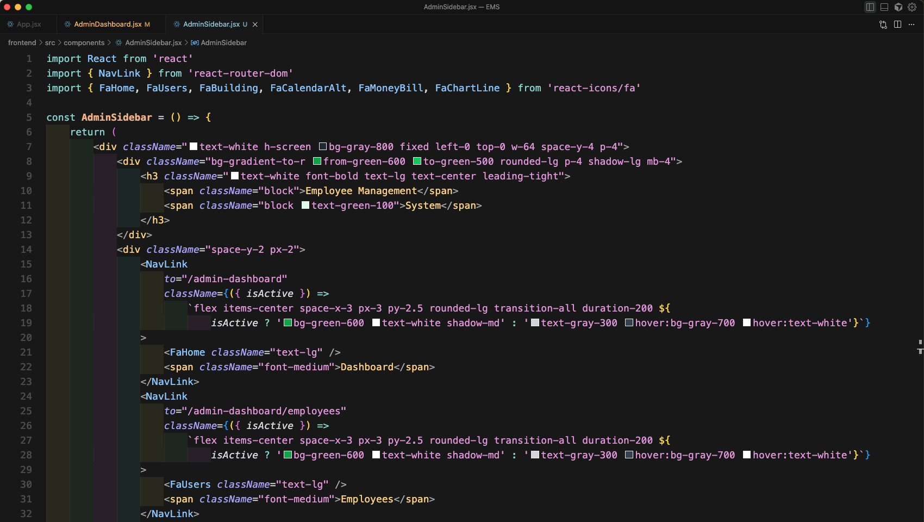Click the React icon on AdminSidebar.jsx tab
The image size is (924, 522).
point(177,24)
